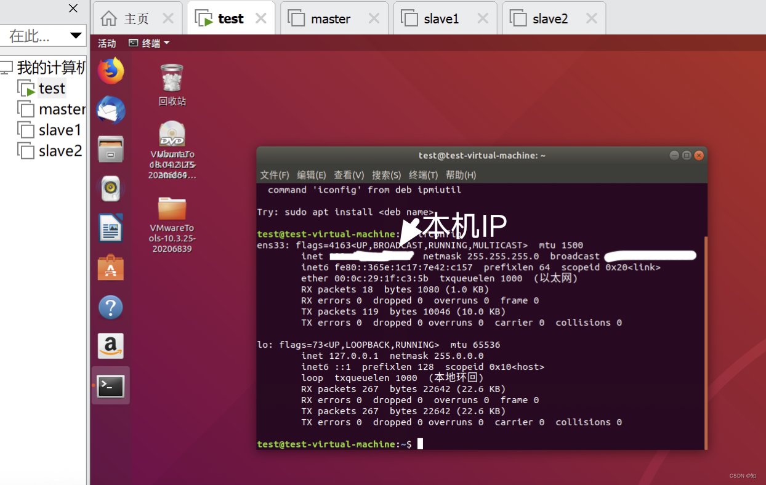Open Rhythmbox speaker icon in dock
Viewport: 766px width, 485px height.
pos(111,189)
